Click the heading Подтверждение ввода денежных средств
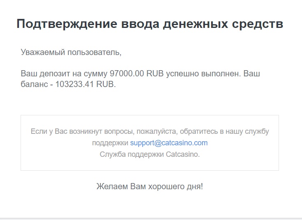Viewport: 302px width, 220px height. 150,24
